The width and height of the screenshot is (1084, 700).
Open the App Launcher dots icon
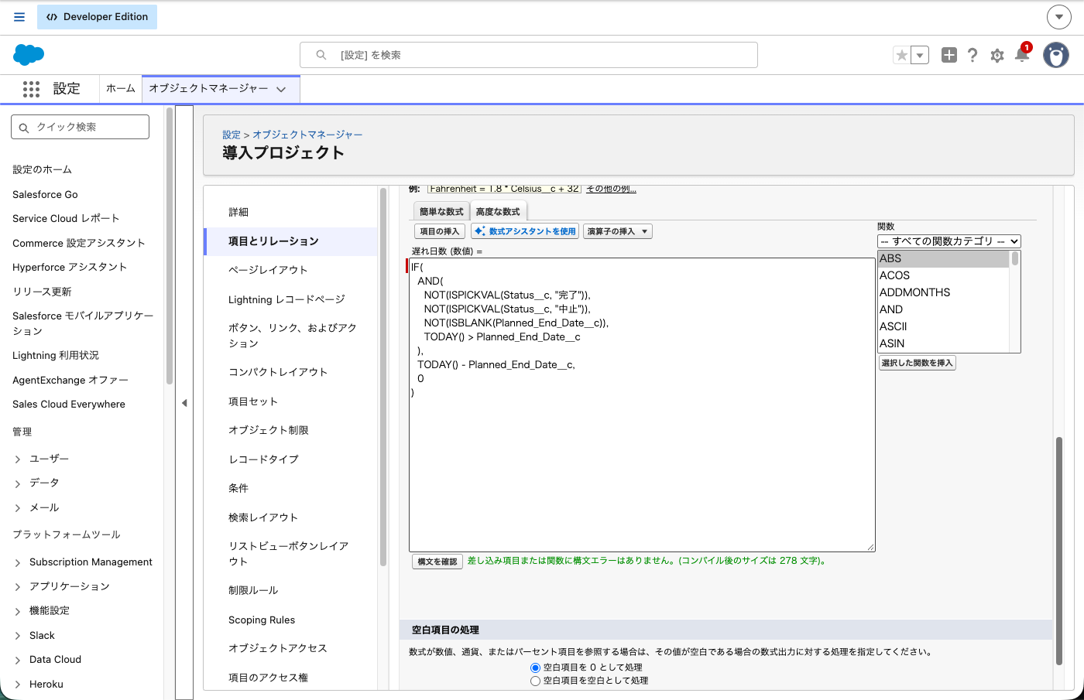[31, 89]
